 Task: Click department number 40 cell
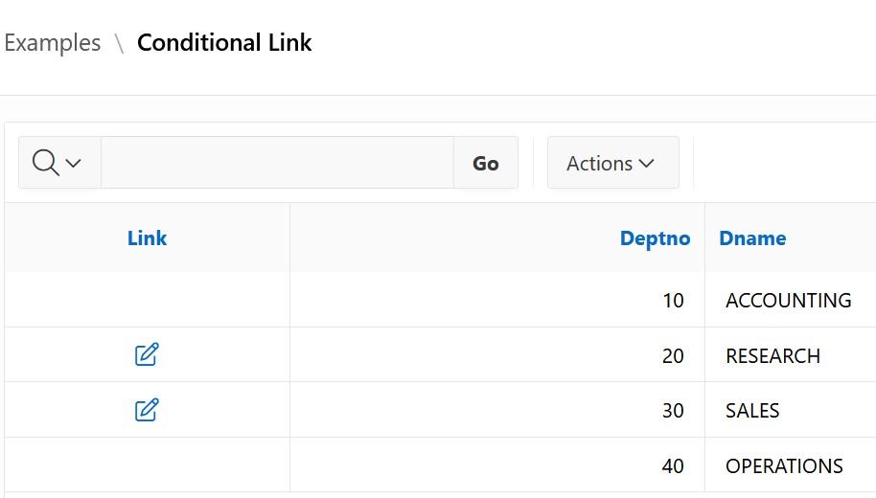tap(673, 466)
